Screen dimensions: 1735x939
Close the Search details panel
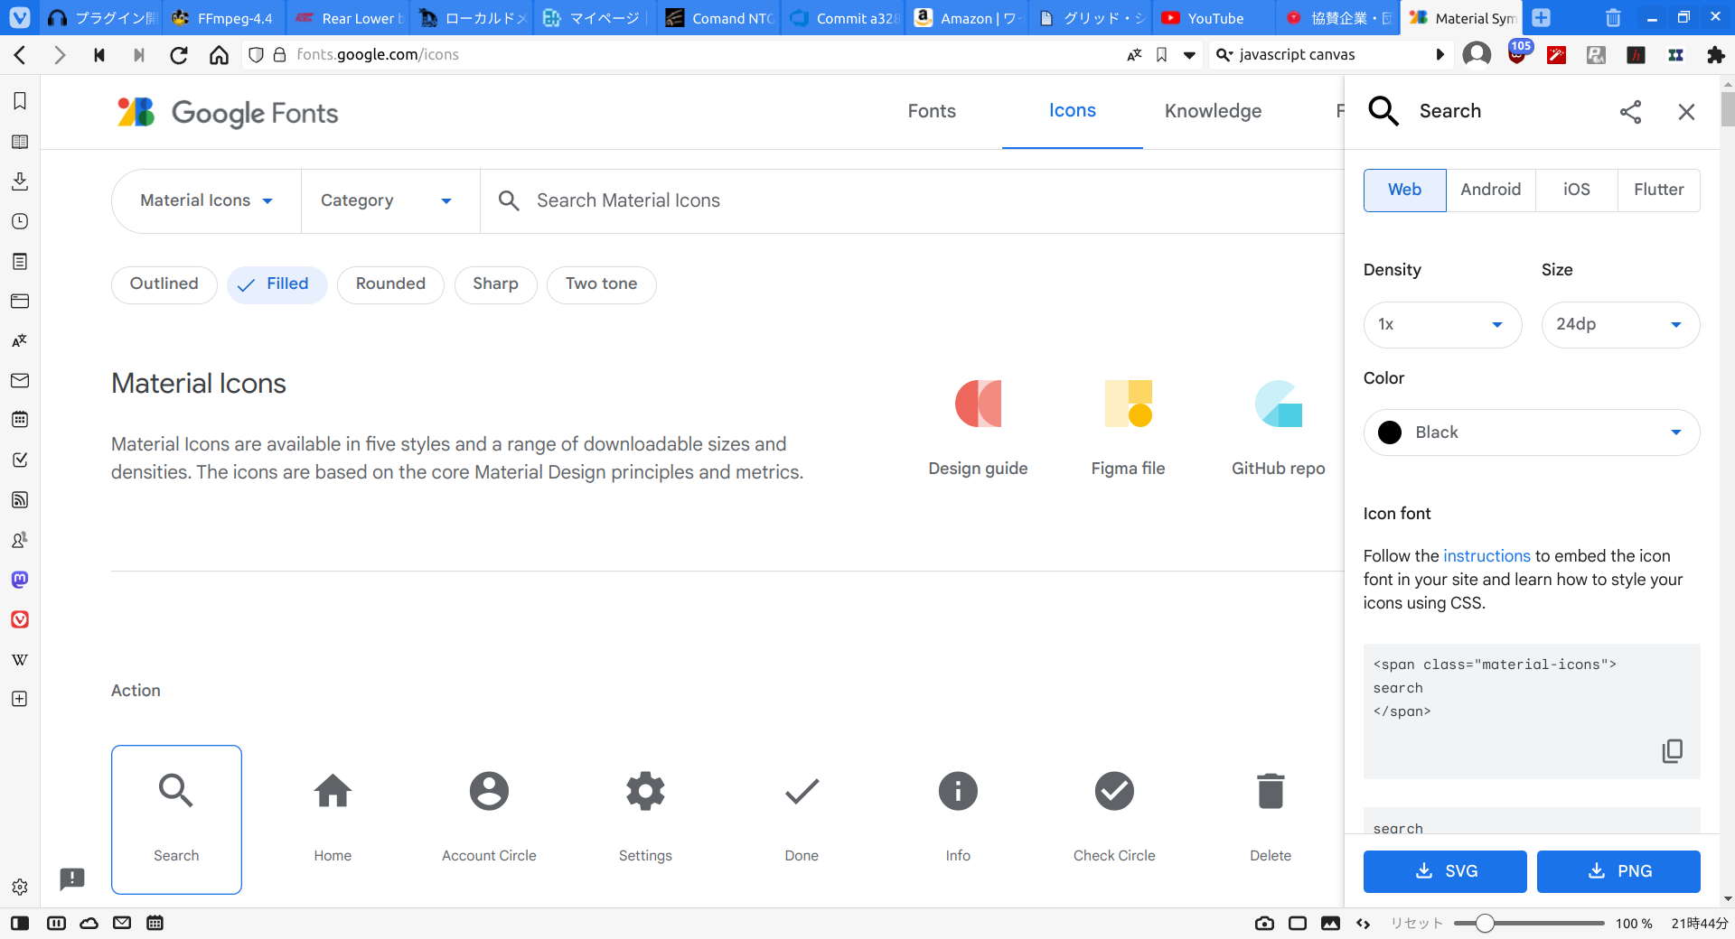point(1686,112)
